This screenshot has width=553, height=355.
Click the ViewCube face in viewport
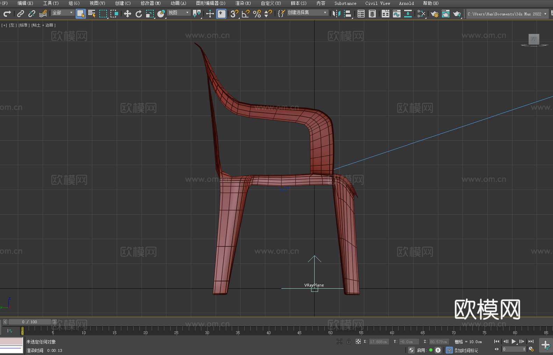click(x=534, y=39)
